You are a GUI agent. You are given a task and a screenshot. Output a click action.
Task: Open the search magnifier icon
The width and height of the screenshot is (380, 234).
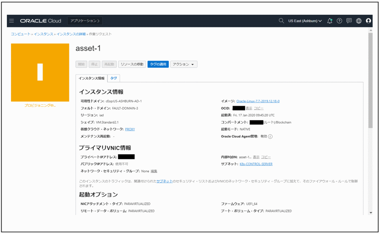coord(281,21)
